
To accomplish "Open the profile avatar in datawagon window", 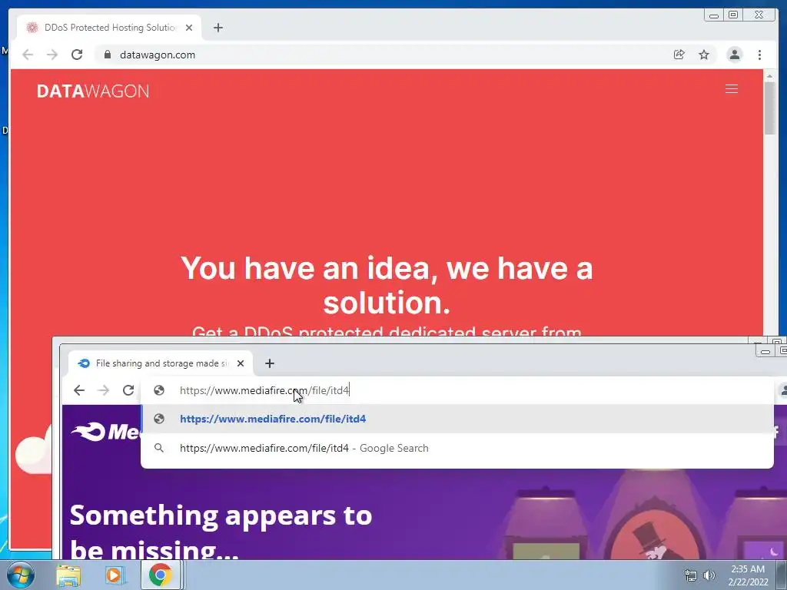I will pyautogui.click(x=734, y=55).
